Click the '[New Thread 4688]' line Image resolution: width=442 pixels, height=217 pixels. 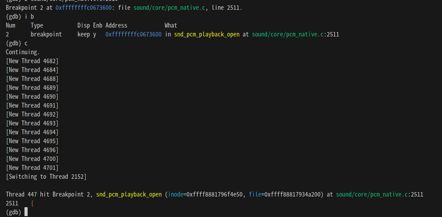point(32,79)
